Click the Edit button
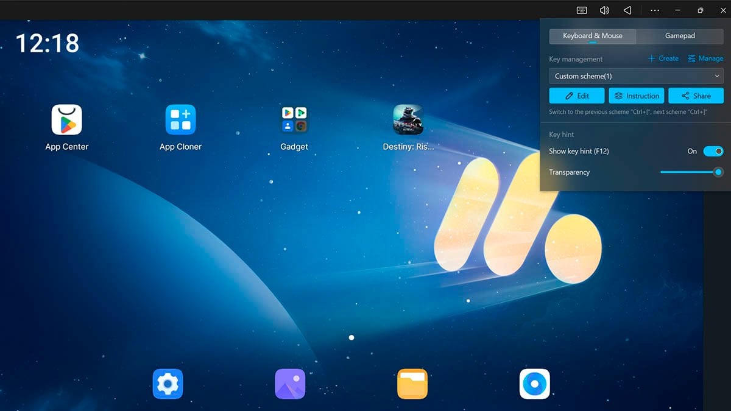The width and height of the screenshot is (731, 411). coord(577,96)
